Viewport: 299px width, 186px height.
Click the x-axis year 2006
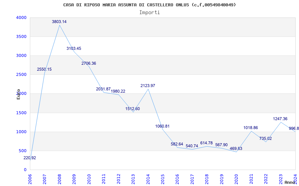pyautogui.click(x=30, y=179)
